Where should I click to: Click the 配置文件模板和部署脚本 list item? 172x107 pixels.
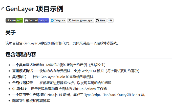31,101
